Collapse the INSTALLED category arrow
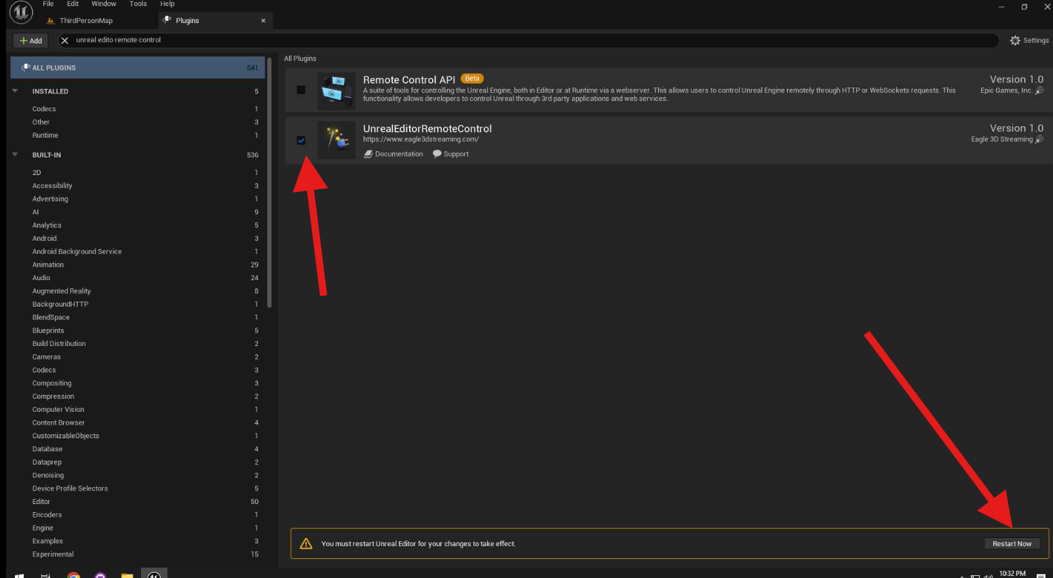The image size is (1053, 578). (x=15, y=91)
